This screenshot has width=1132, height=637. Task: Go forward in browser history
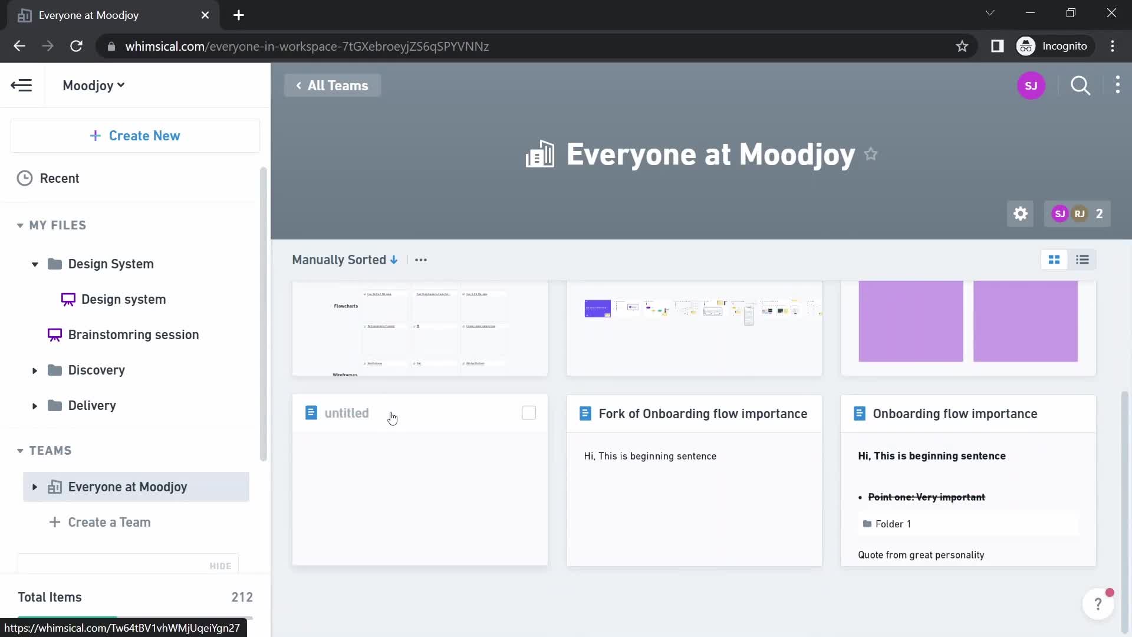click(x=48, y=46)
